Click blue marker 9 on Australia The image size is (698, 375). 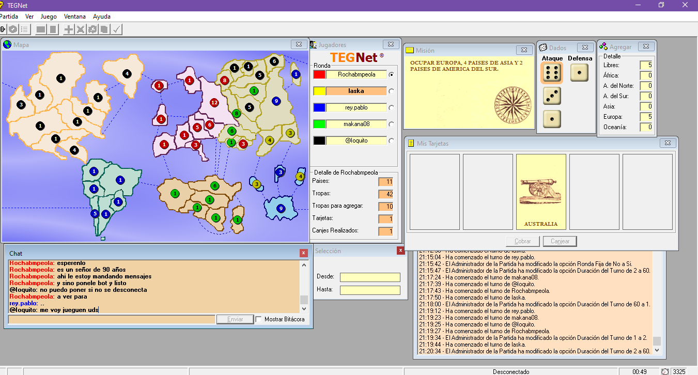click(281, 209)
